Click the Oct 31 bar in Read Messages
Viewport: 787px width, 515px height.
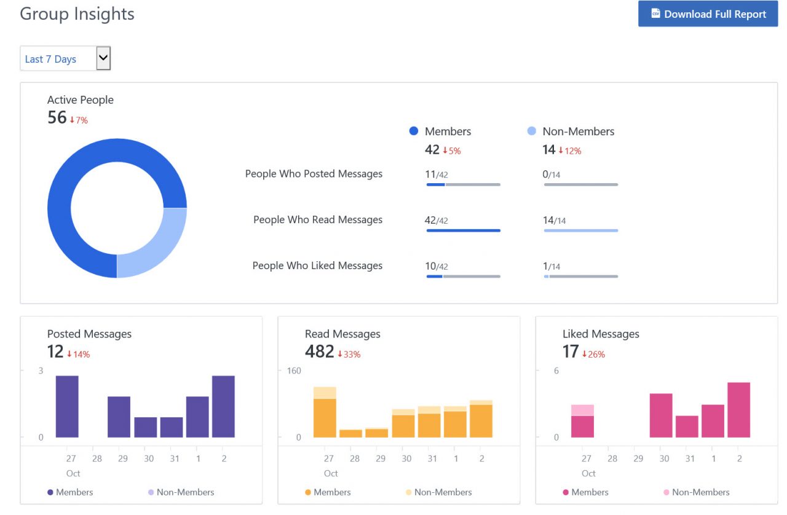pyautogui.click(x=429, y=422)
